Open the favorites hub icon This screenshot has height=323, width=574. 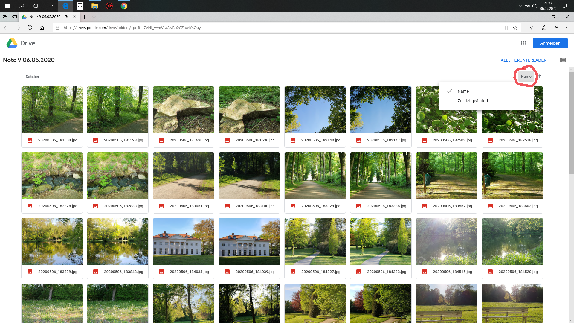click(532, 28)
